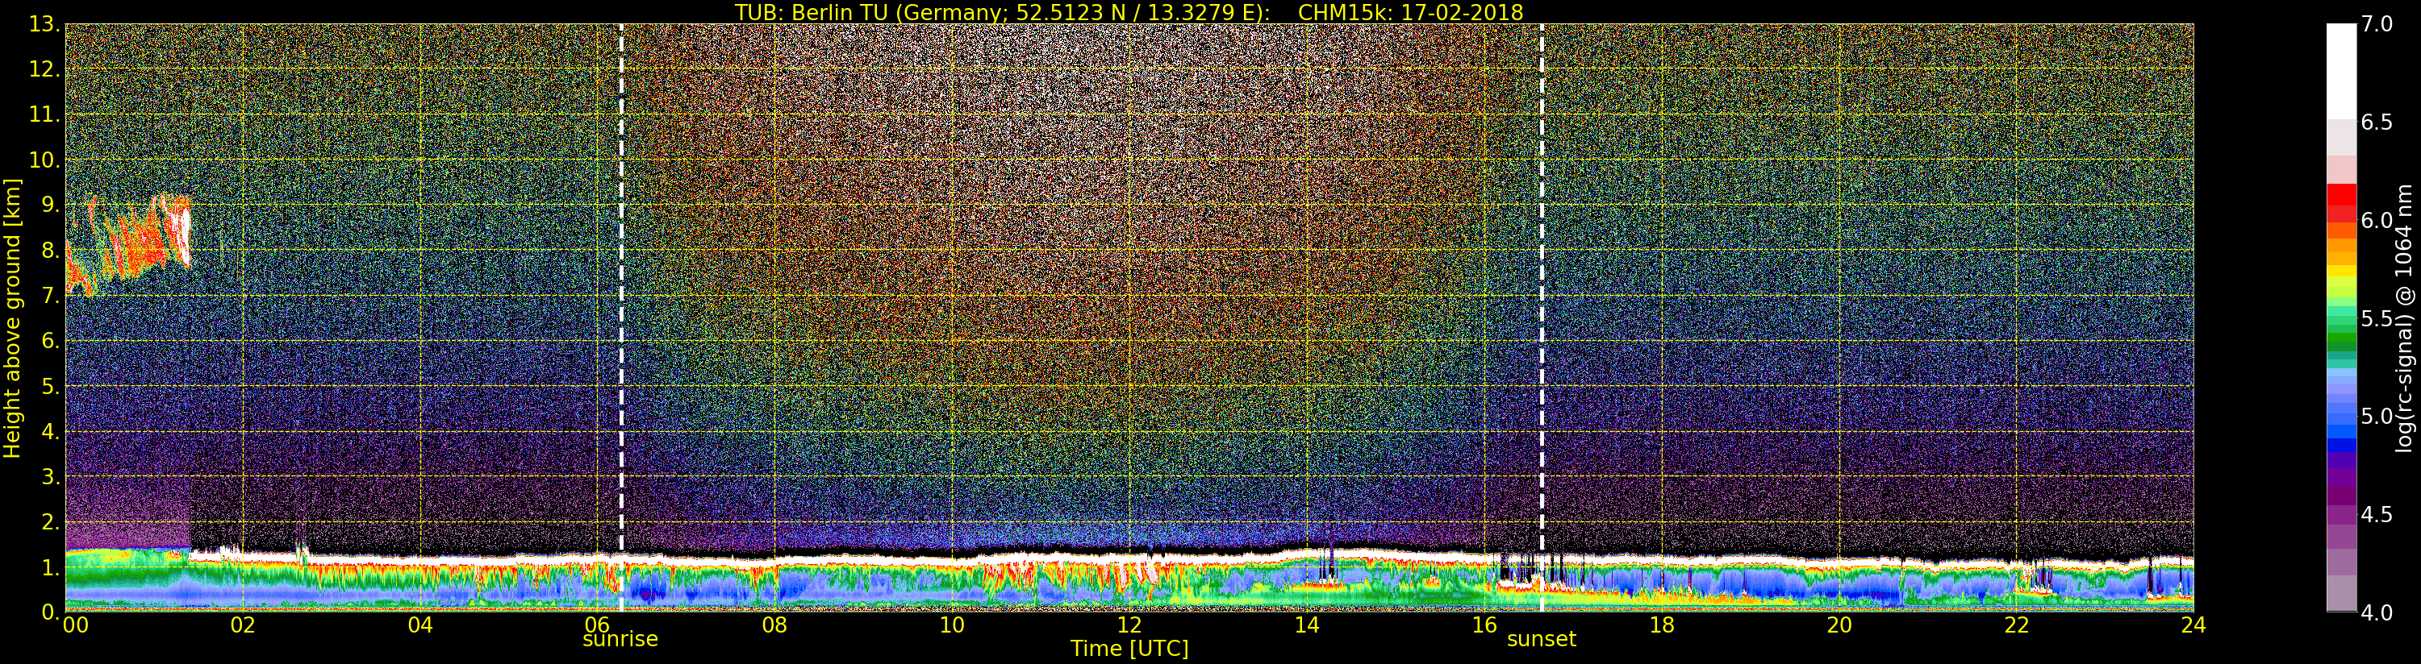Screen dimensions: 2421x664
Task: Click the "14" time axis tick label
Action: (1307, 625)
